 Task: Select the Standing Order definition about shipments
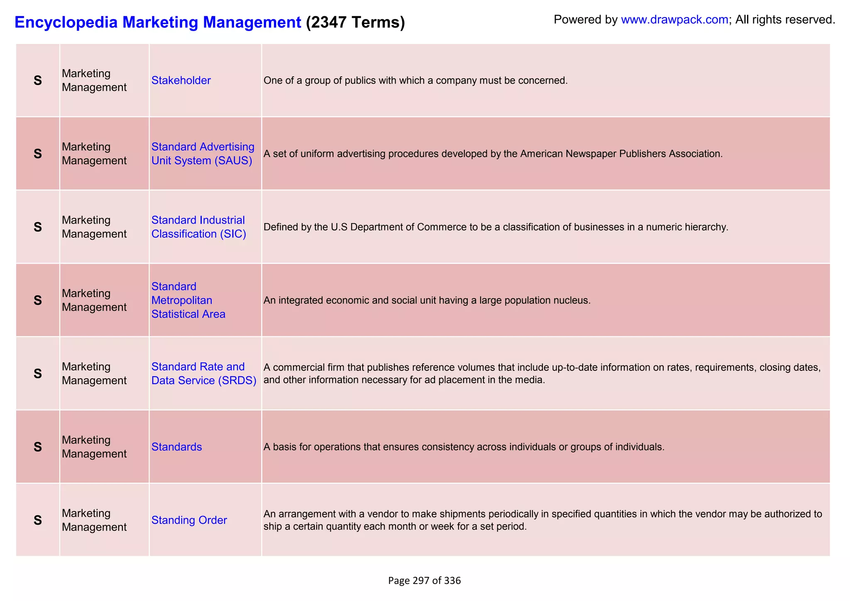[543, 520]
